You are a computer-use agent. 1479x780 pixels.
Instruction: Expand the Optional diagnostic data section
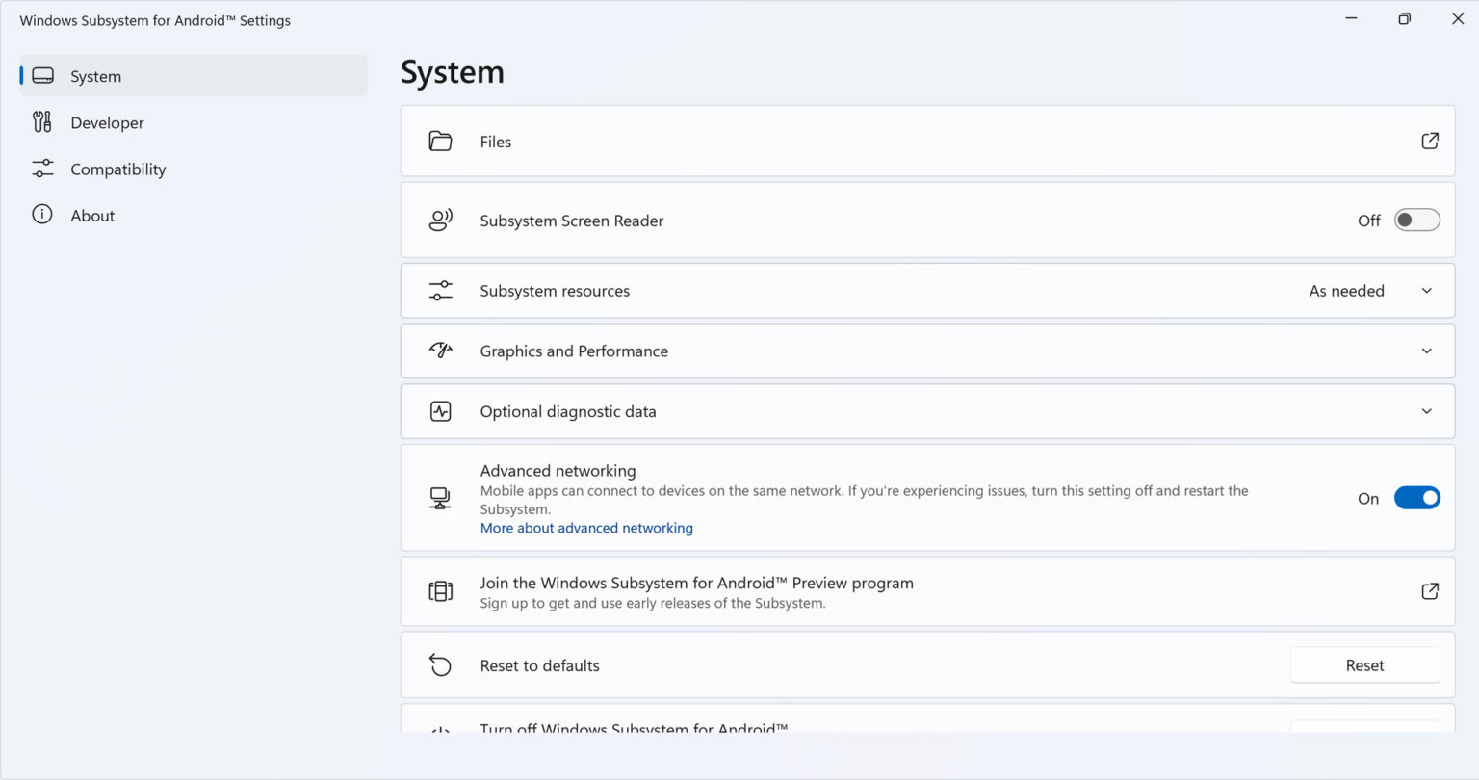(1426, 412)
